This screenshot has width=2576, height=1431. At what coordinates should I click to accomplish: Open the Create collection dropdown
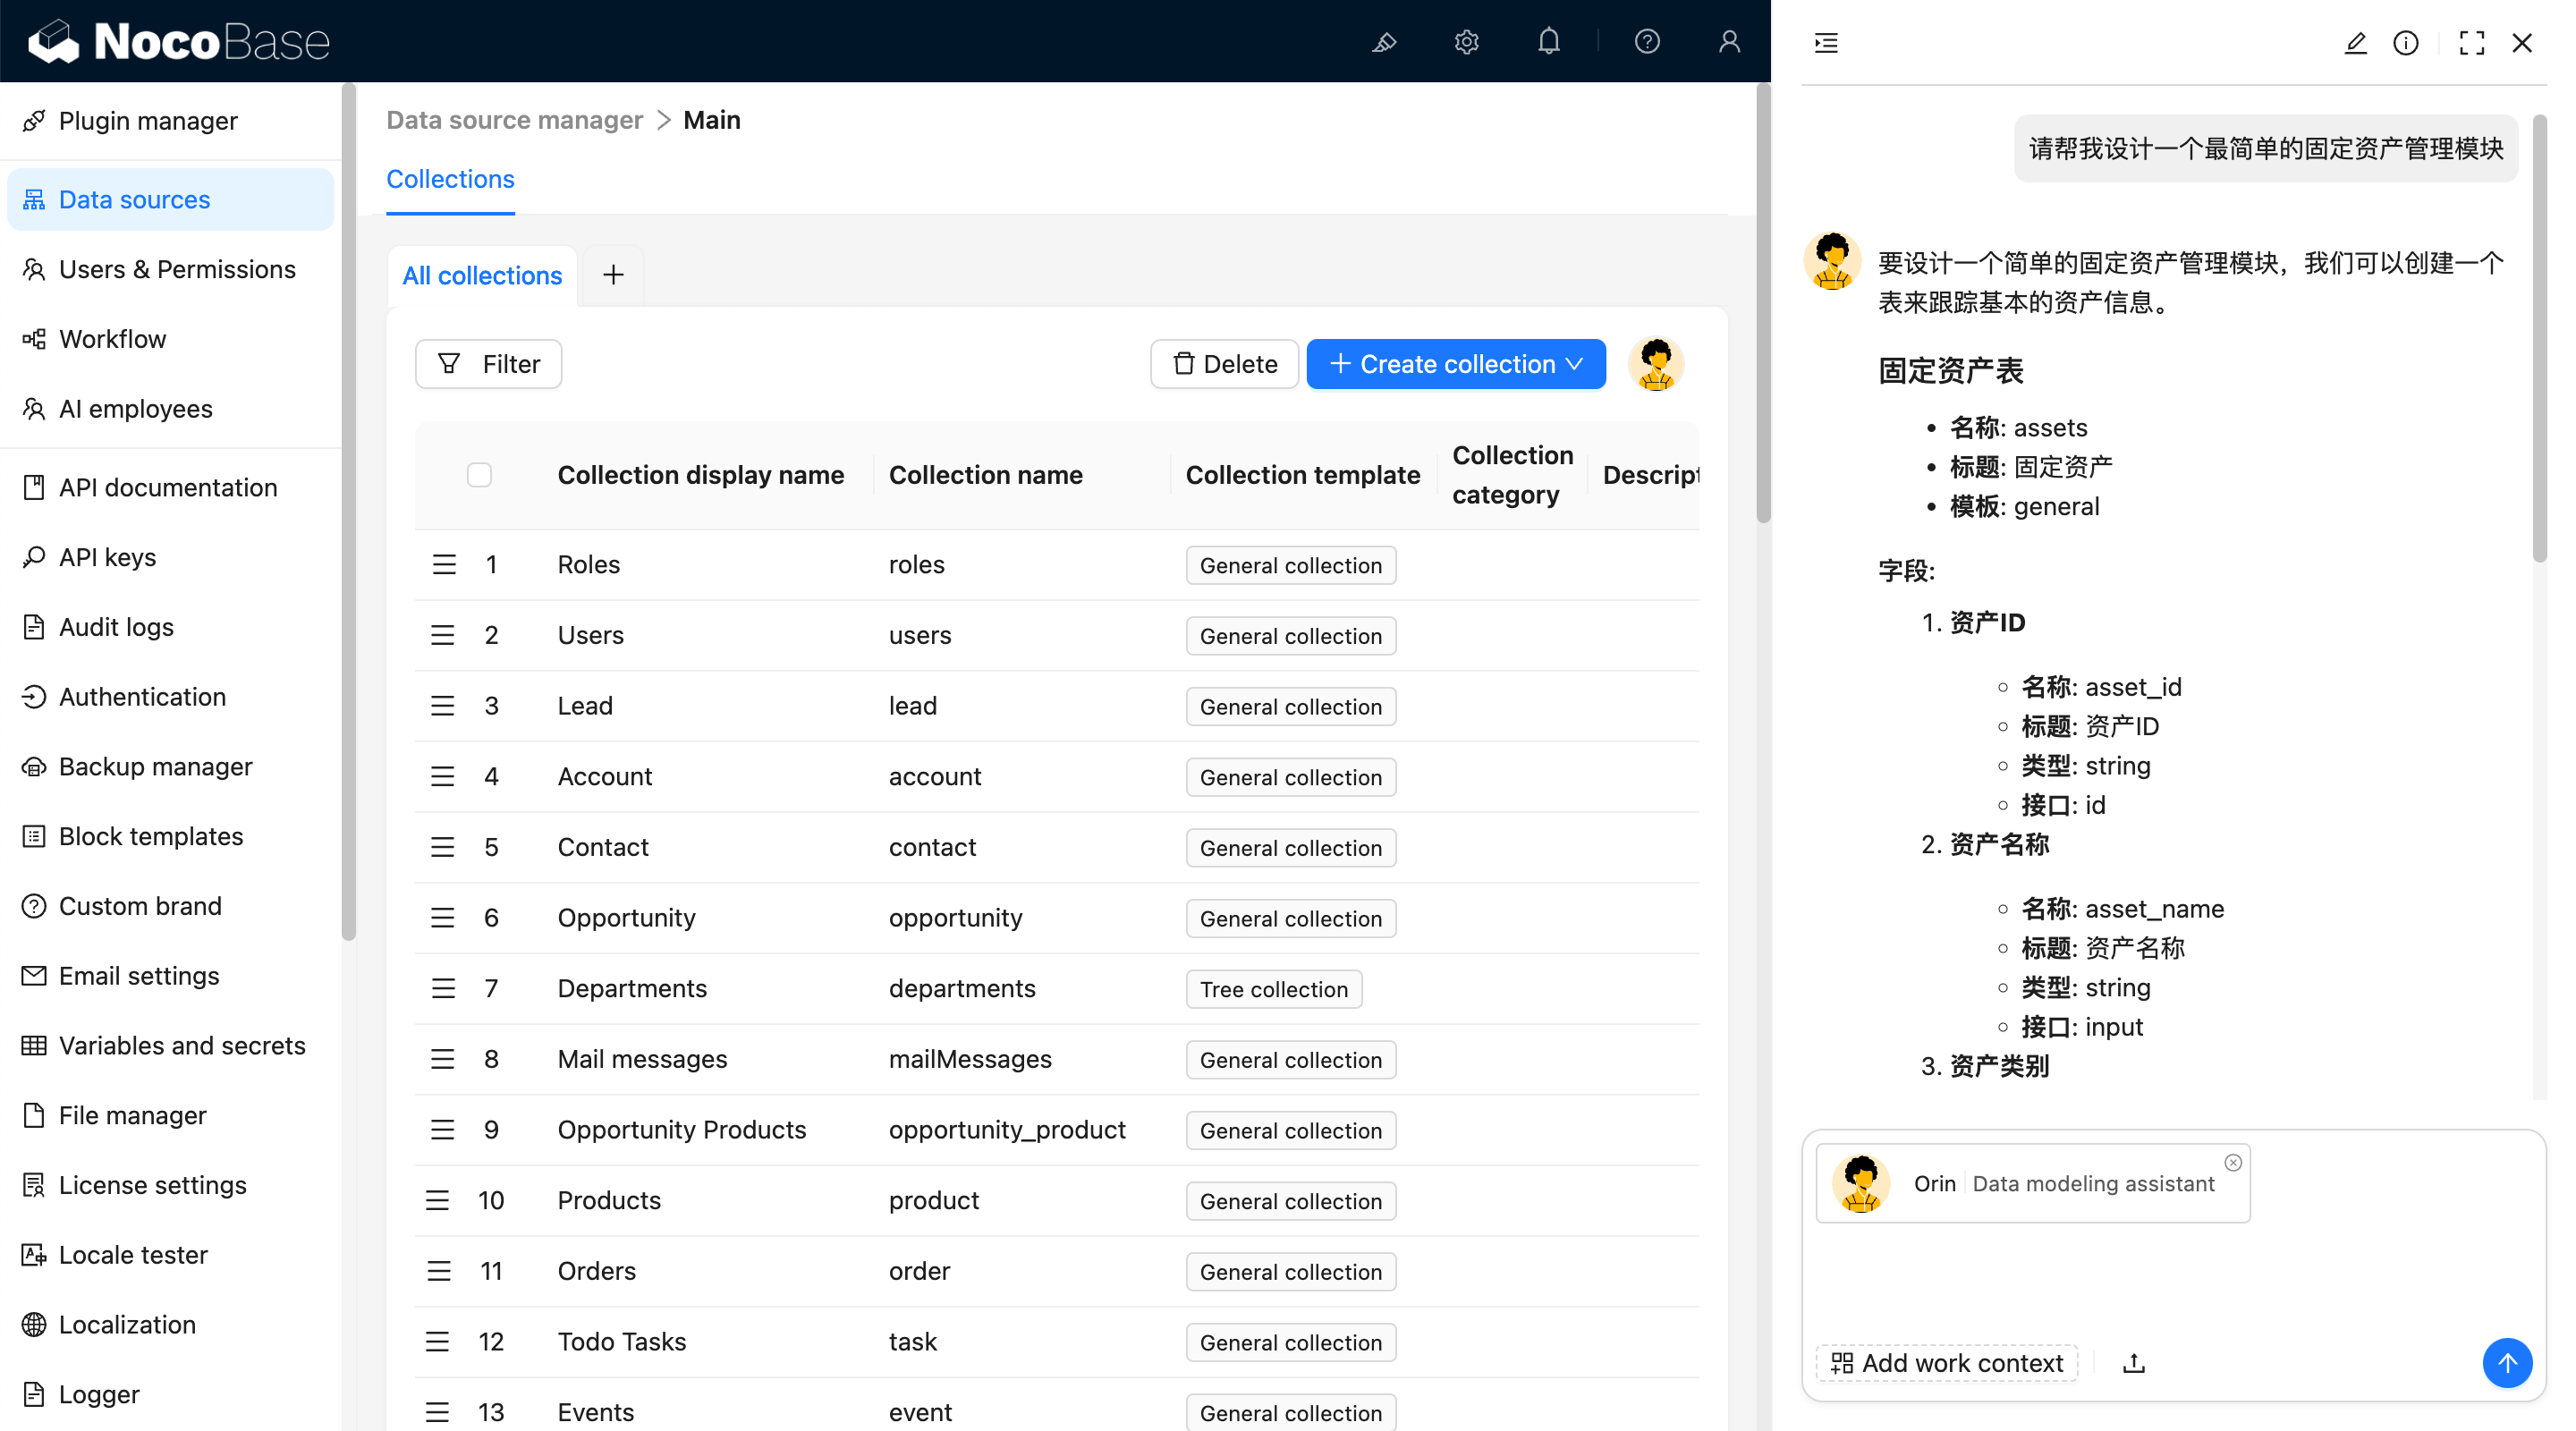click(x=1456, y=364)
